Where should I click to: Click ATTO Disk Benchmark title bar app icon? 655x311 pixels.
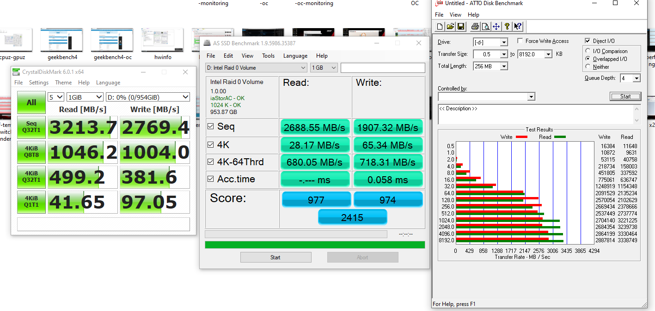click(x=439, y=3)
